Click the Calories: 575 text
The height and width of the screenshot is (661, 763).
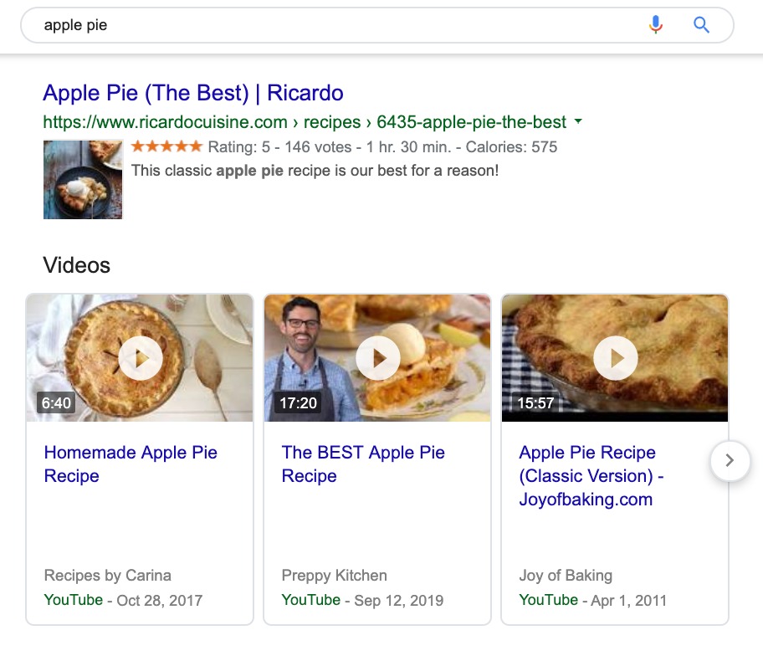tap(511, 146)
